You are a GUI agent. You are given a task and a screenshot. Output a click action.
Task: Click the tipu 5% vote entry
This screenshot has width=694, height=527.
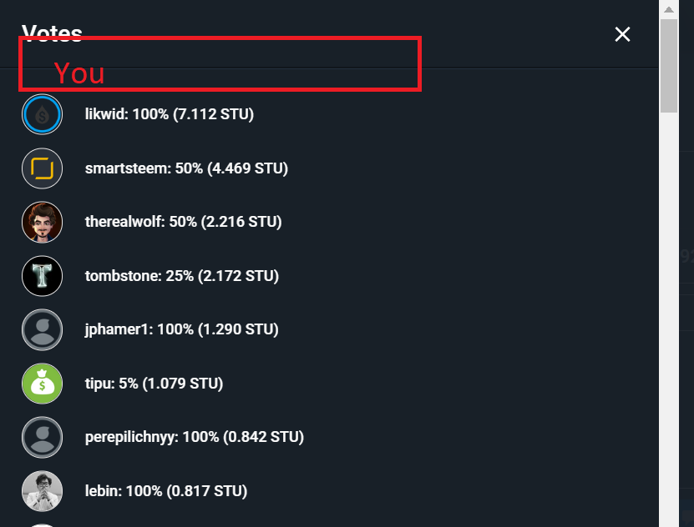point(154,384)
